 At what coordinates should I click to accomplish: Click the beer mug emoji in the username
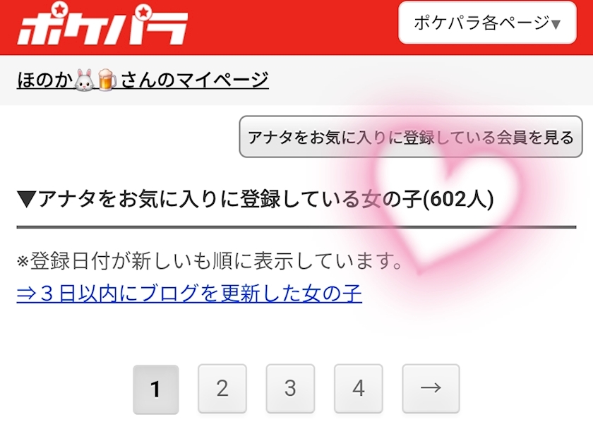[x=107, y=80]
